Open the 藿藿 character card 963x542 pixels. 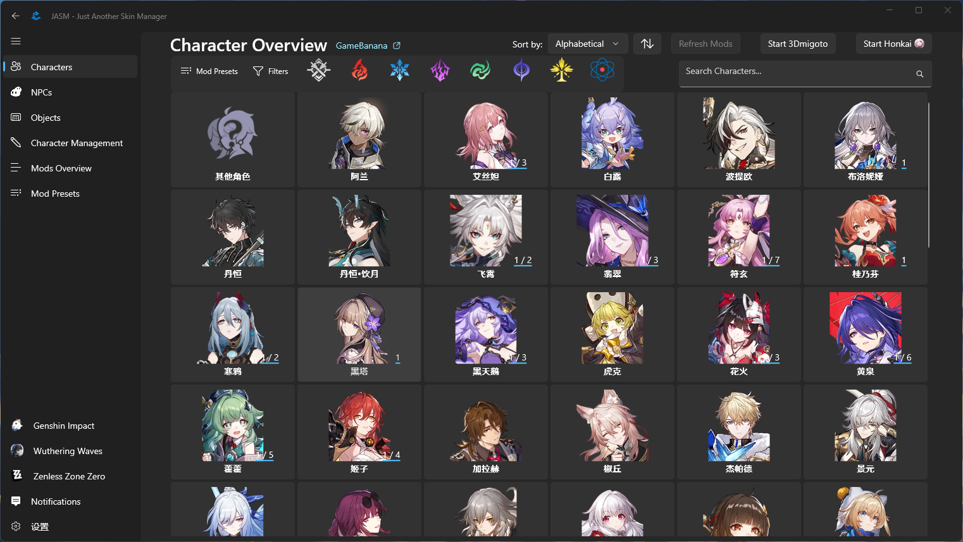click(x=233, y=432)
